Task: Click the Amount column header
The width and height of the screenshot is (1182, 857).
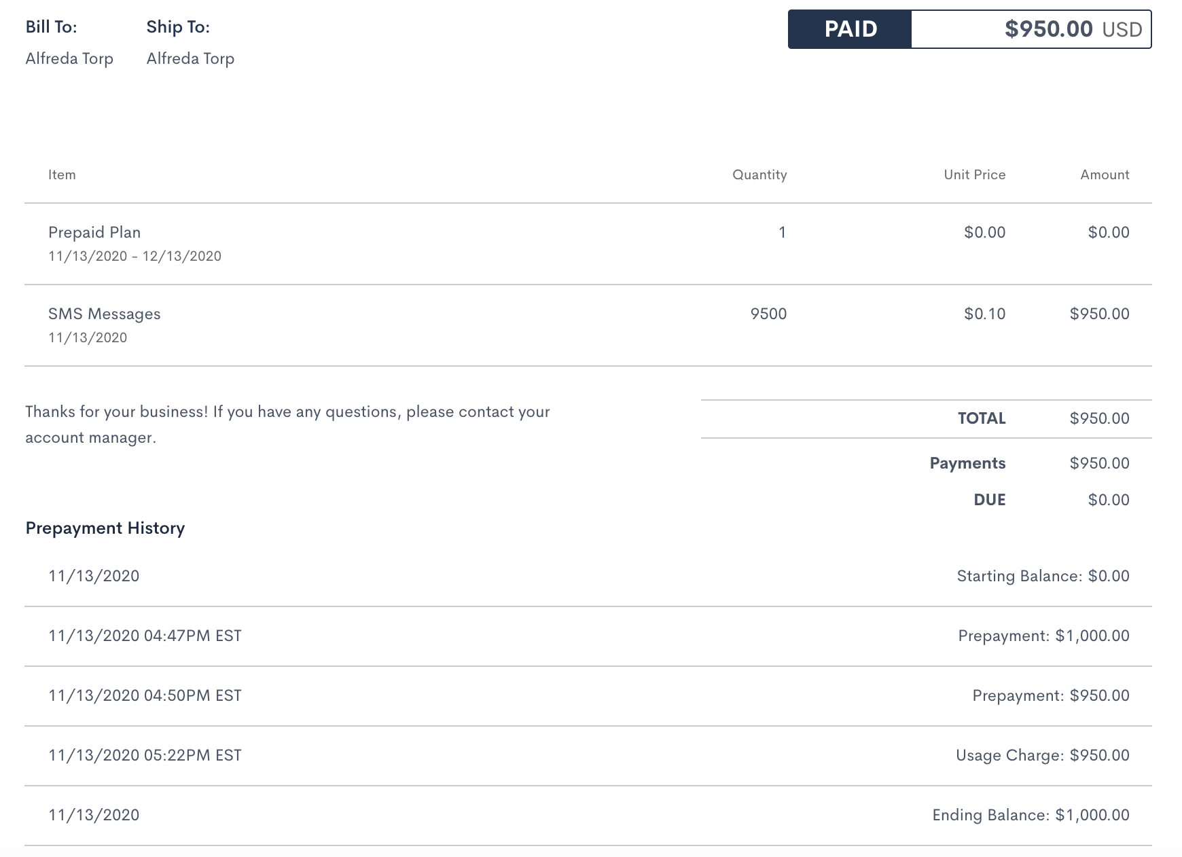Action: [x=1105, y=175]
